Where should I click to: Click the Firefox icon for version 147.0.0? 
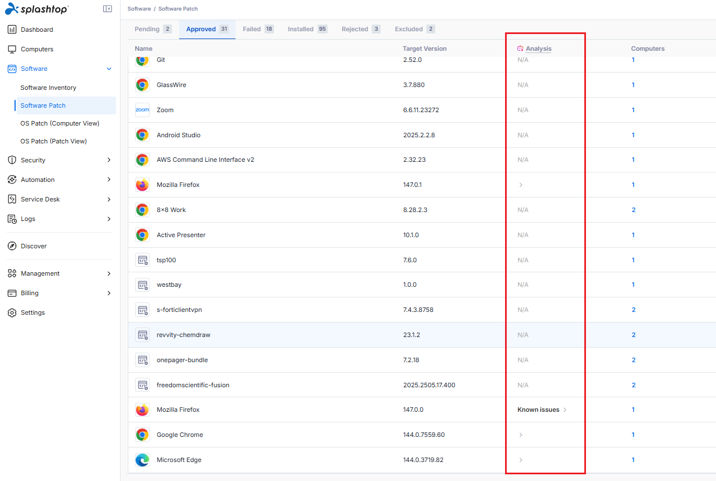click(x=142, y=410)
